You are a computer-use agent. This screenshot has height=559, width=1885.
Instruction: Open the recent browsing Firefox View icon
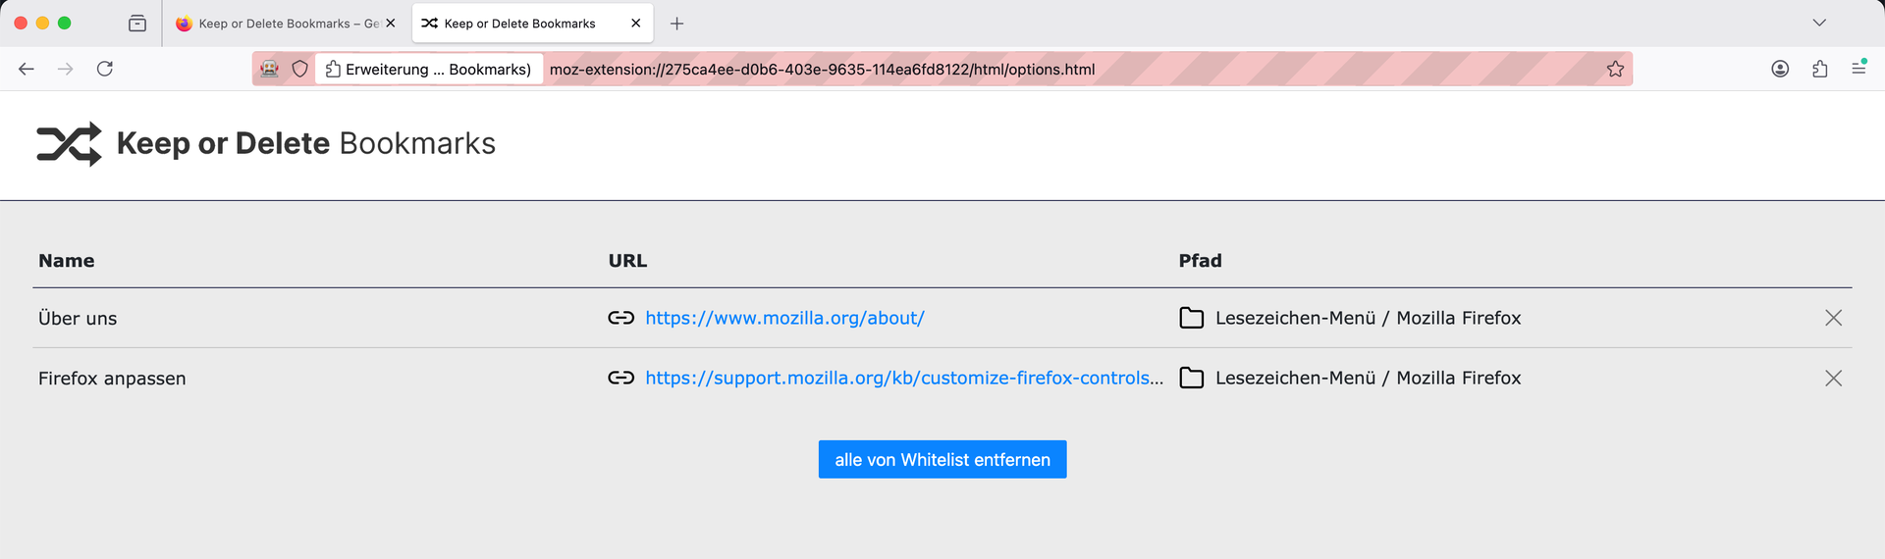(x=137, y=24)
